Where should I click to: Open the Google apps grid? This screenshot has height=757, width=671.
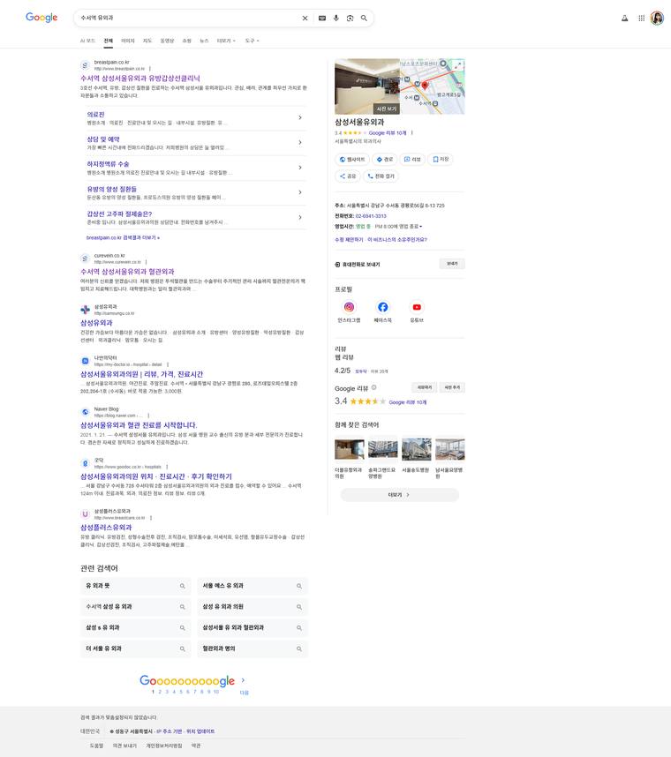[642, 19]
